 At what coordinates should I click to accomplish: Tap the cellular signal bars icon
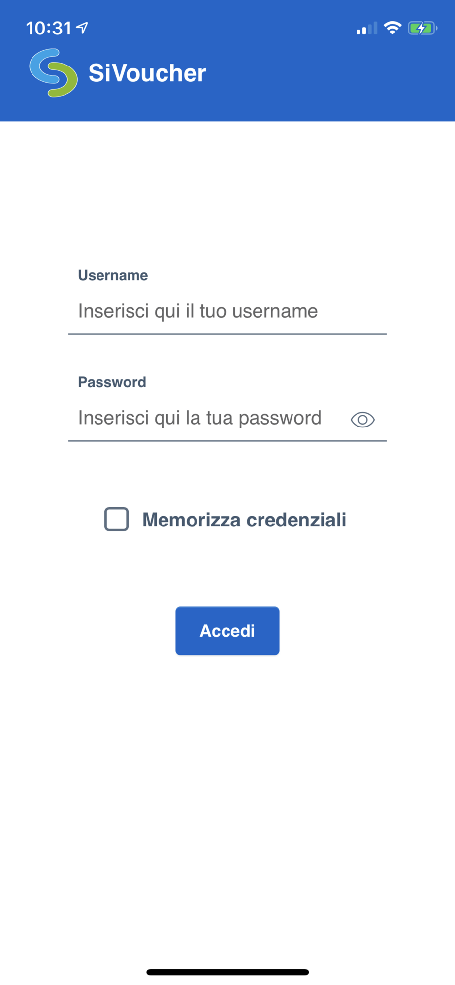coord(366,28)
